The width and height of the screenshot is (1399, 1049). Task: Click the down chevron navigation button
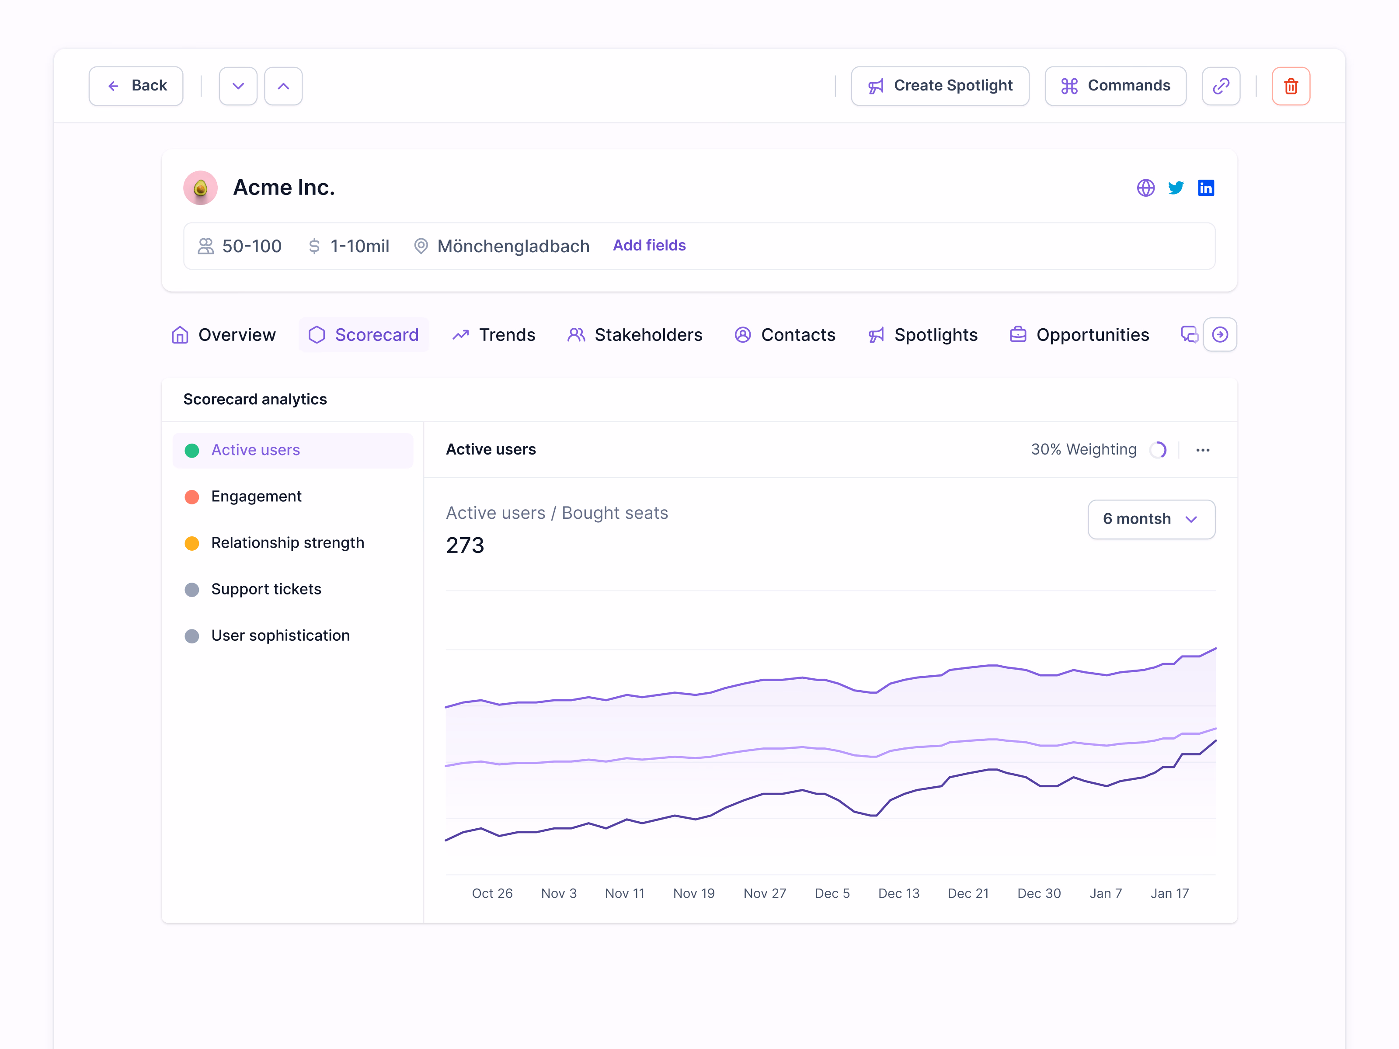click(x=238, y=86)
